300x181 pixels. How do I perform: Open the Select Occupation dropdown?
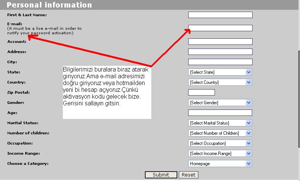tap(220, 143)
